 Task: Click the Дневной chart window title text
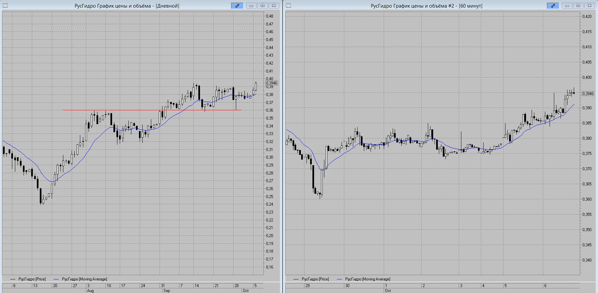click(x=127, y=6)
